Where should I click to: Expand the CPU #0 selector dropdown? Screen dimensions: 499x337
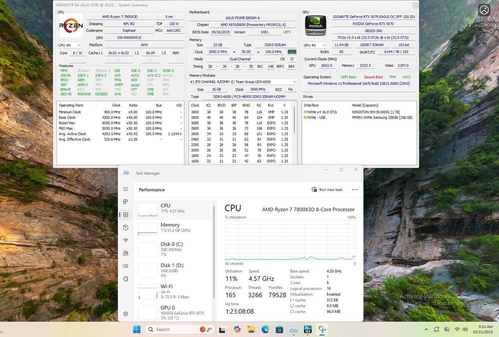[69, 45]
